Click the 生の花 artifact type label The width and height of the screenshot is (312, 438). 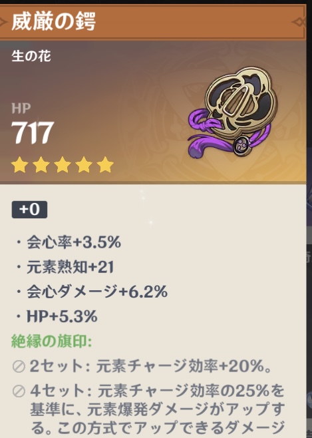click(31, 56)
